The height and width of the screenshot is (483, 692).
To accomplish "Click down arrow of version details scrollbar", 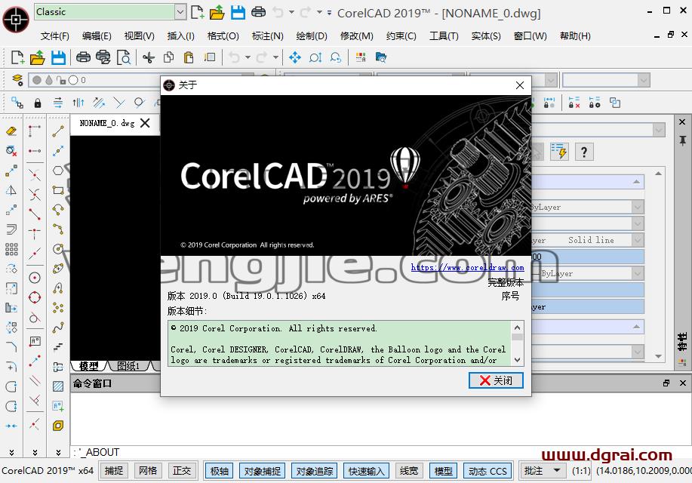I will 517,359.
